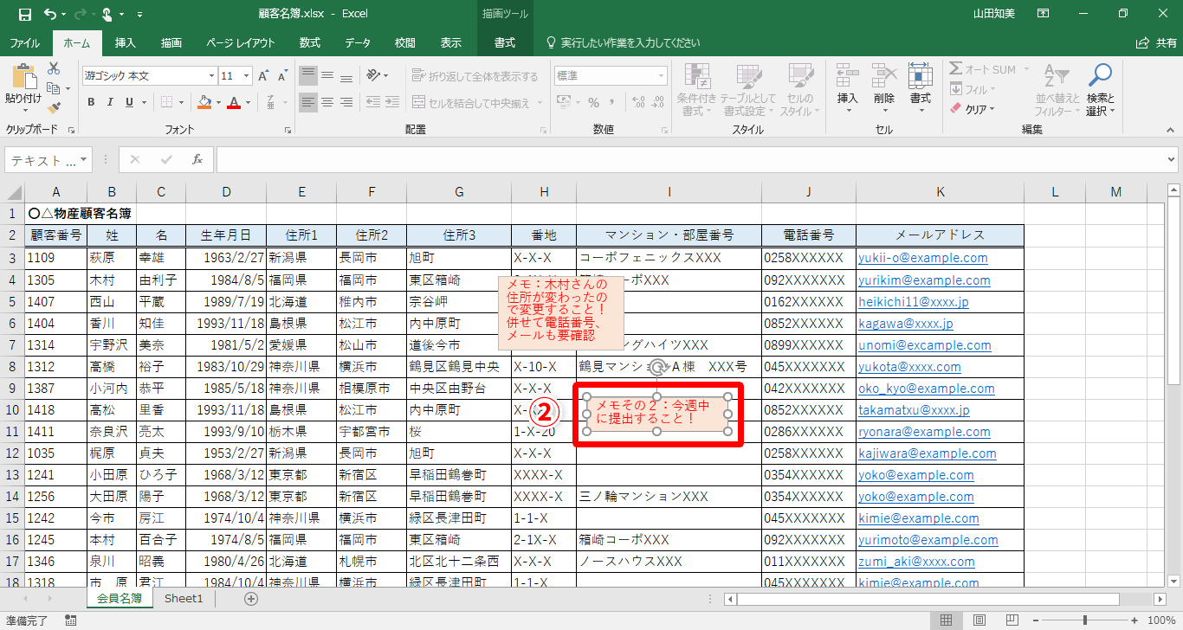Open ribbon display options in the title bar
1183x630 pixels.
point(1043,14)
